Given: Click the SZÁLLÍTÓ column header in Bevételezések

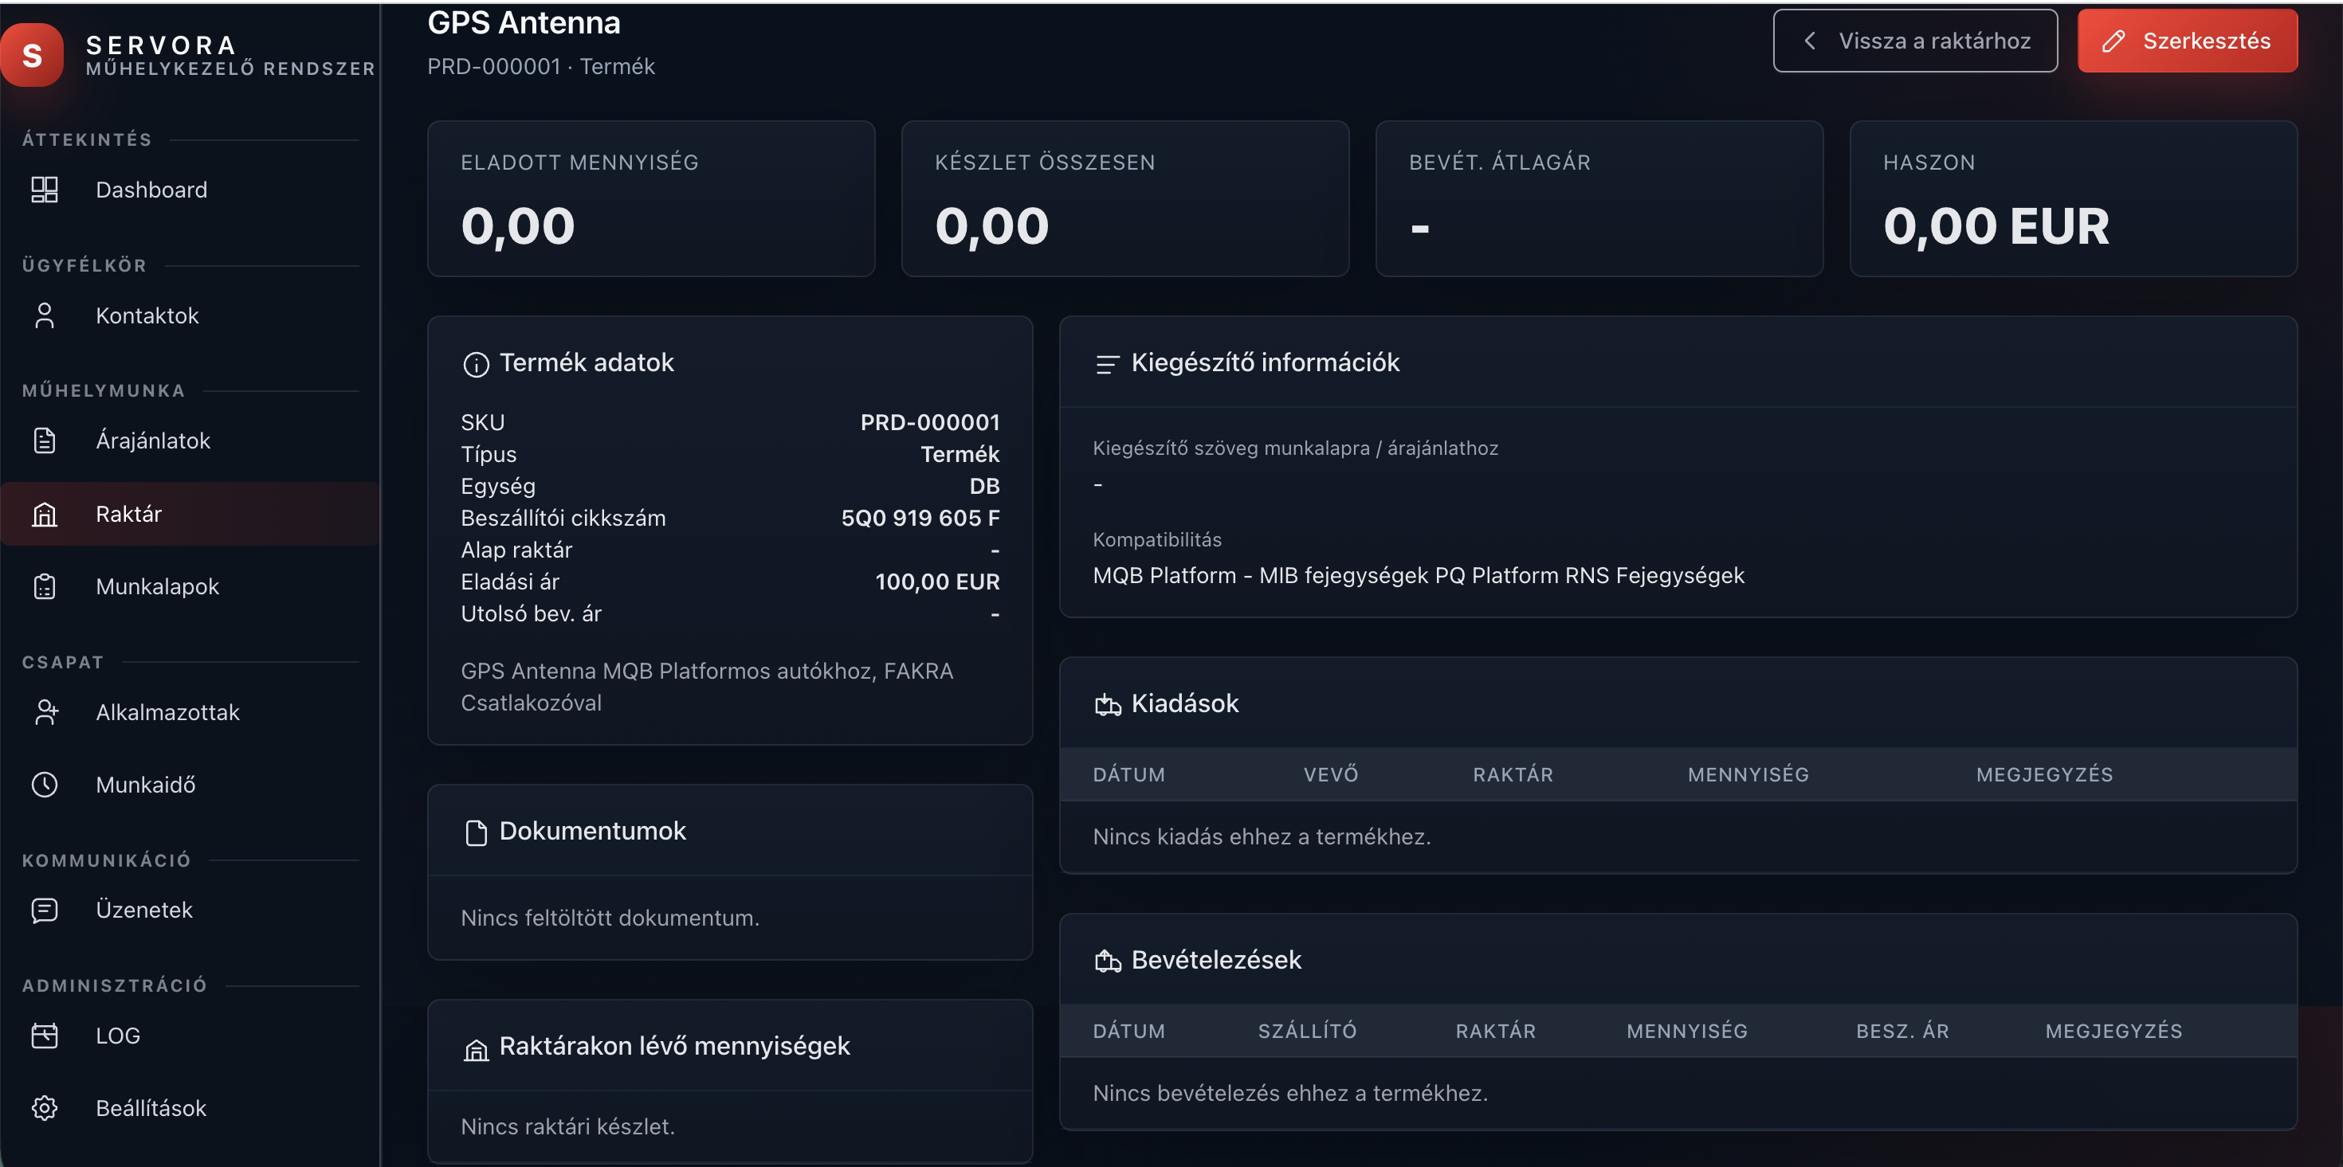Looking at the screenshot, I should coord(1307,1032).
